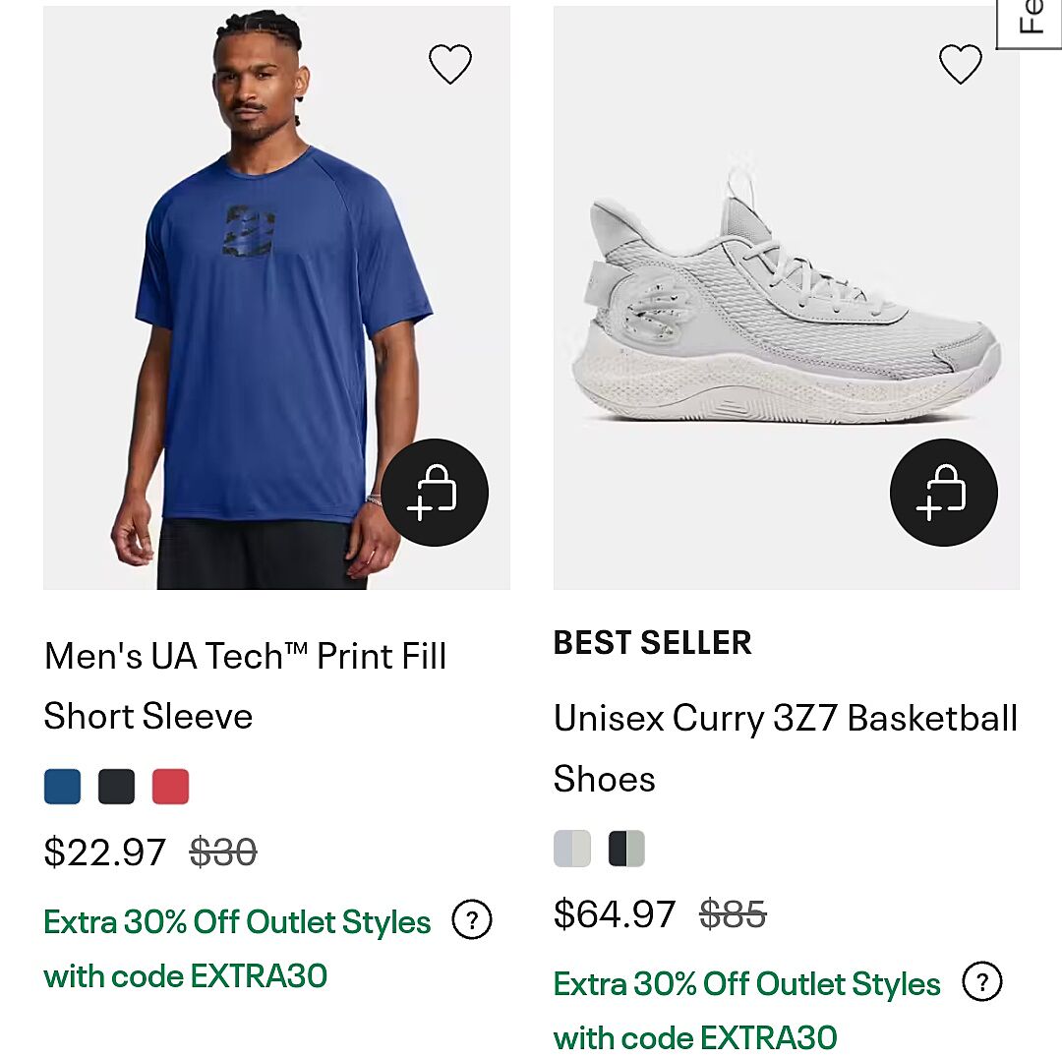Select the black shirt color swatch
Screen dimensions: 1062x1058
click(x=116, y=787)
